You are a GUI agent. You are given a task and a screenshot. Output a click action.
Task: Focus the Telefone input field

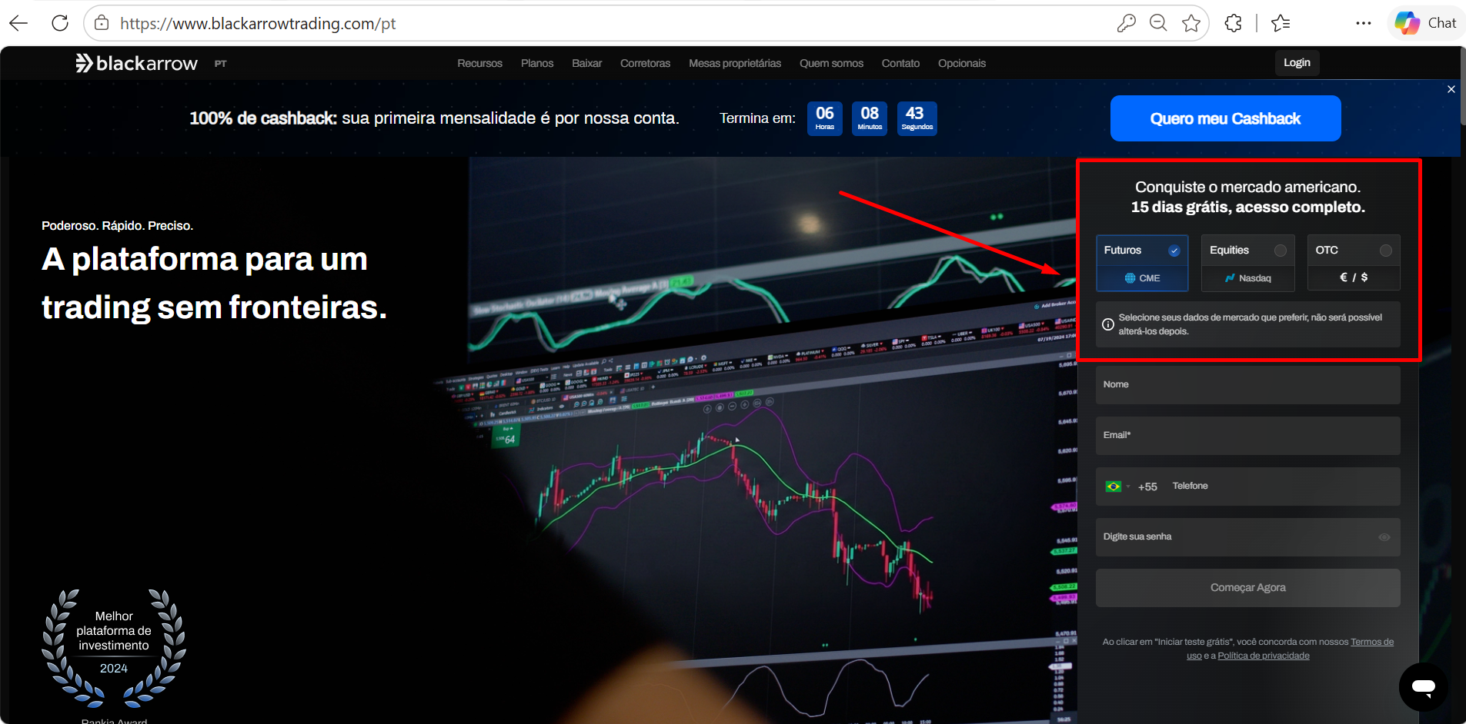1281,487
